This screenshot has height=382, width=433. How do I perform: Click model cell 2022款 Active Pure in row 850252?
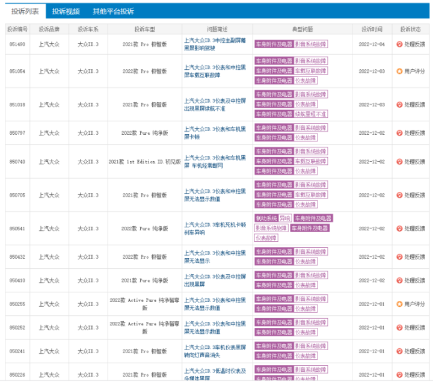pyautogui.click(x=145, y=328)
